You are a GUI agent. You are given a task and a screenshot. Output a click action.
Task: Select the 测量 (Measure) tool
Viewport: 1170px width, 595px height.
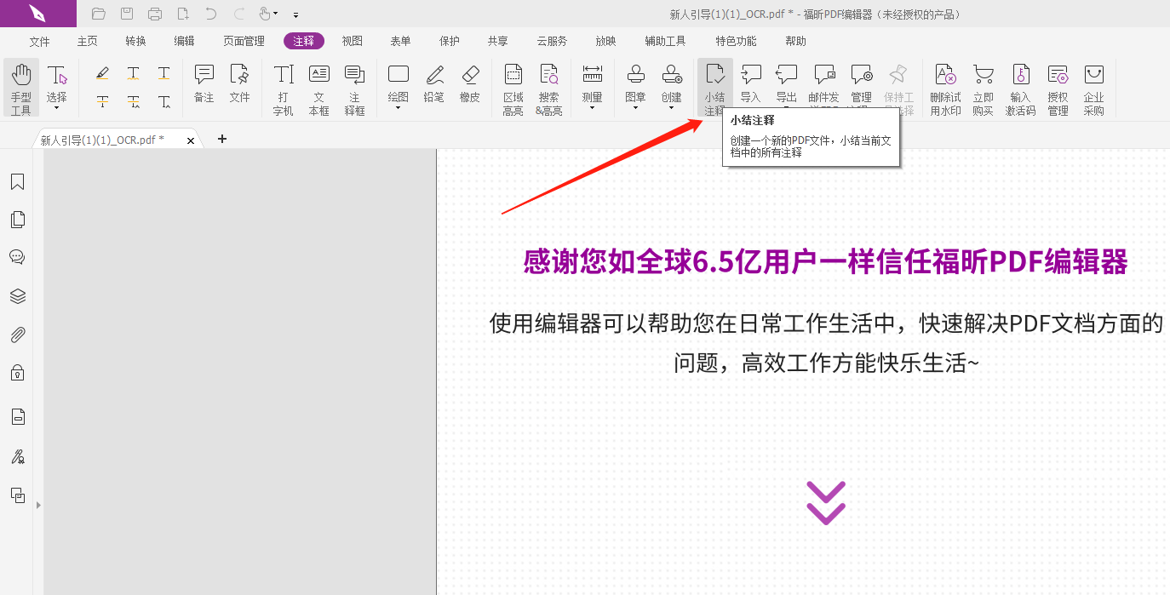coord(592,85)
